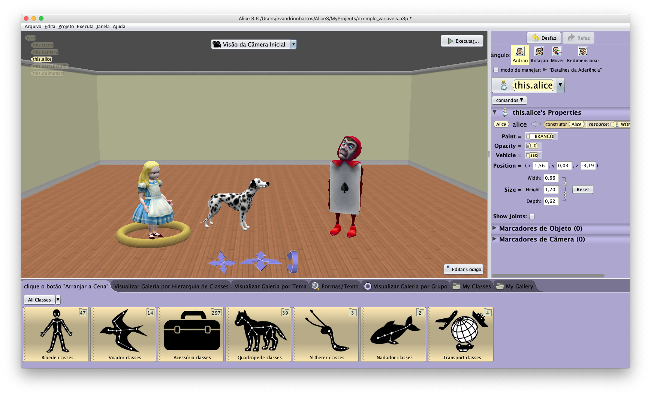Select the Rotação handle style icon
The height and width of the screenshot is (396, 651).
[539, 51]
